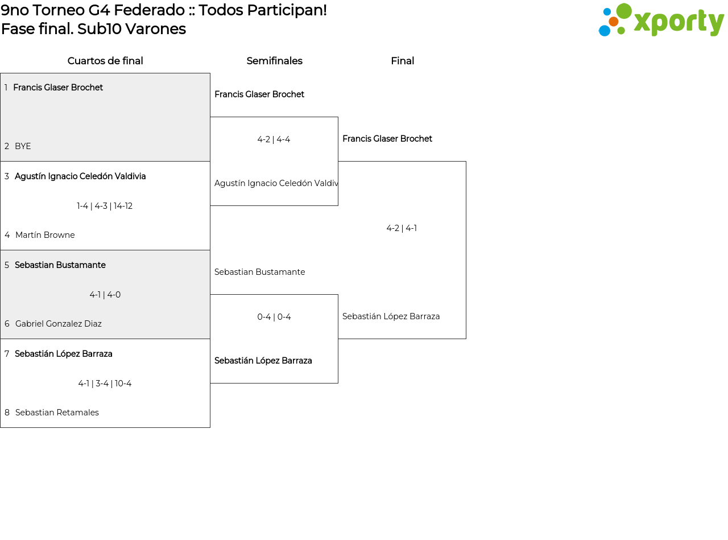Click Sebastián López Barraza seed 7
728x540 pixels.
tap(64, 354)
